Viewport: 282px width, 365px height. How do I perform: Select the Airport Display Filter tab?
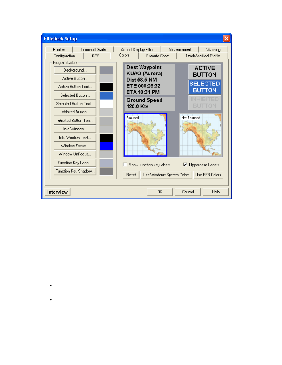click(x=137, y=50)
